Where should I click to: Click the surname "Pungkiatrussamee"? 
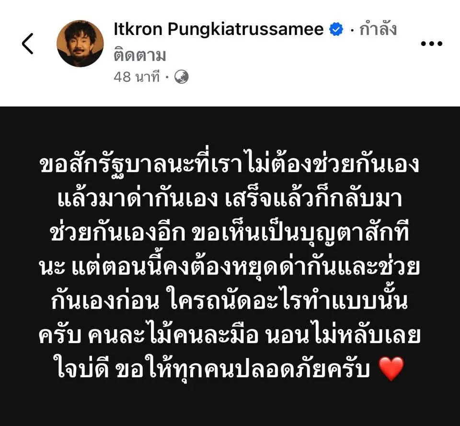pos(245,30)
